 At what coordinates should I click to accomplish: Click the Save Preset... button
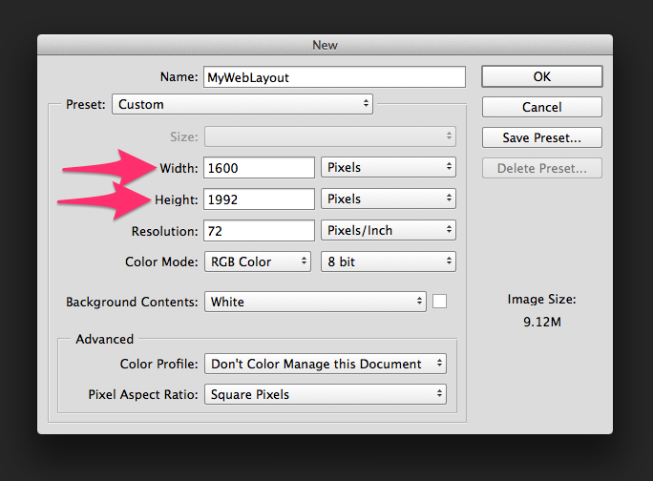[541, 137]
